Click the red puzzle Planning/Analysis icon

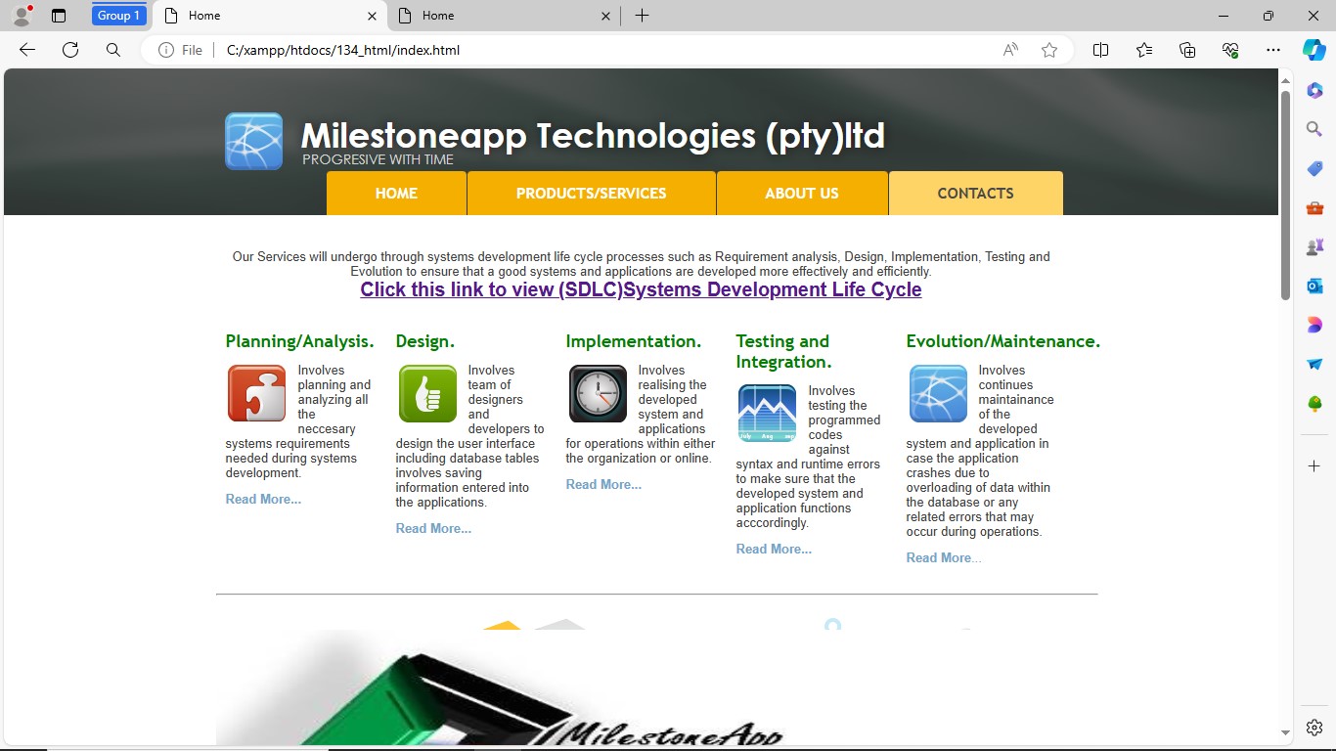[256, 393]
